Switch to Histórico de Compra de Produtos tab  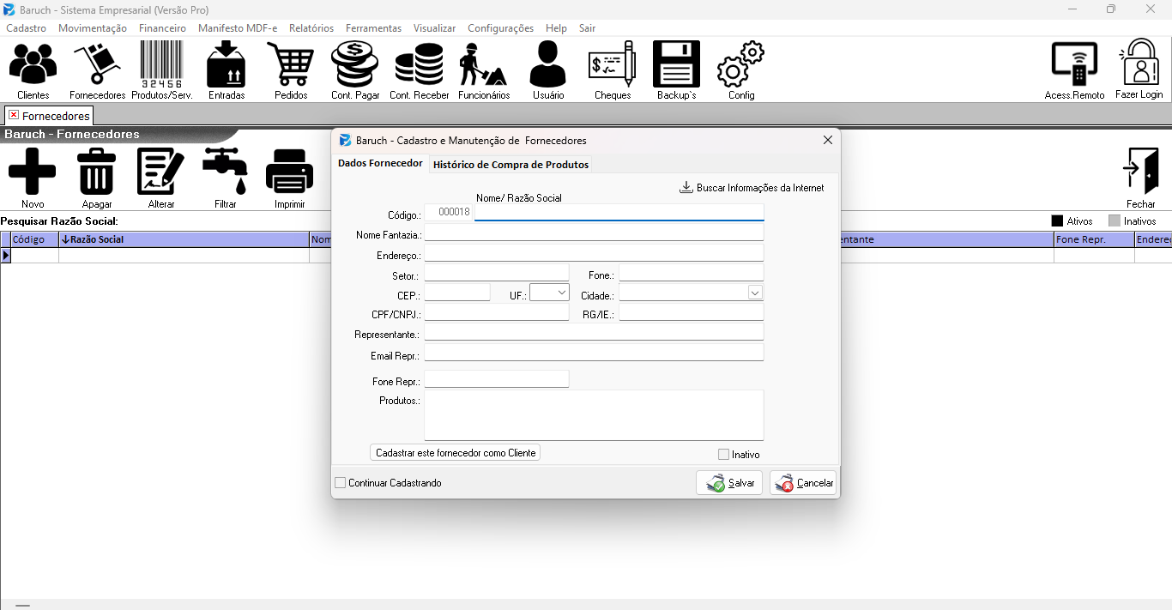point(510,165)
